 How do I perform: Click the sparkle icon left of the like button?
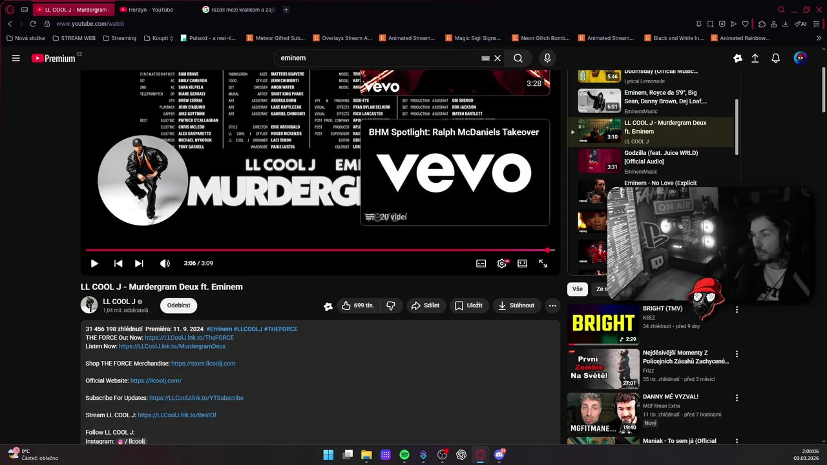click(328, 306)
